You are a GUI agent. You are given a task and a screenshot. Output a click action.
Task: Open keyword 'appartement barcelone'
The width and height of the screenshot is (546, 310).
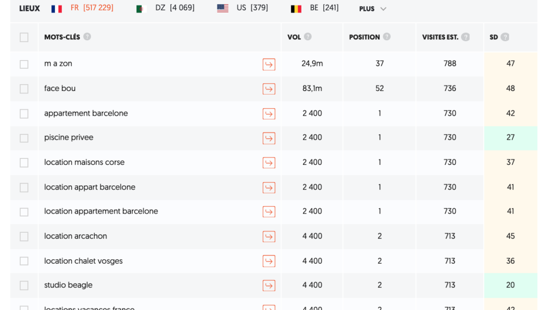[86, 113]
